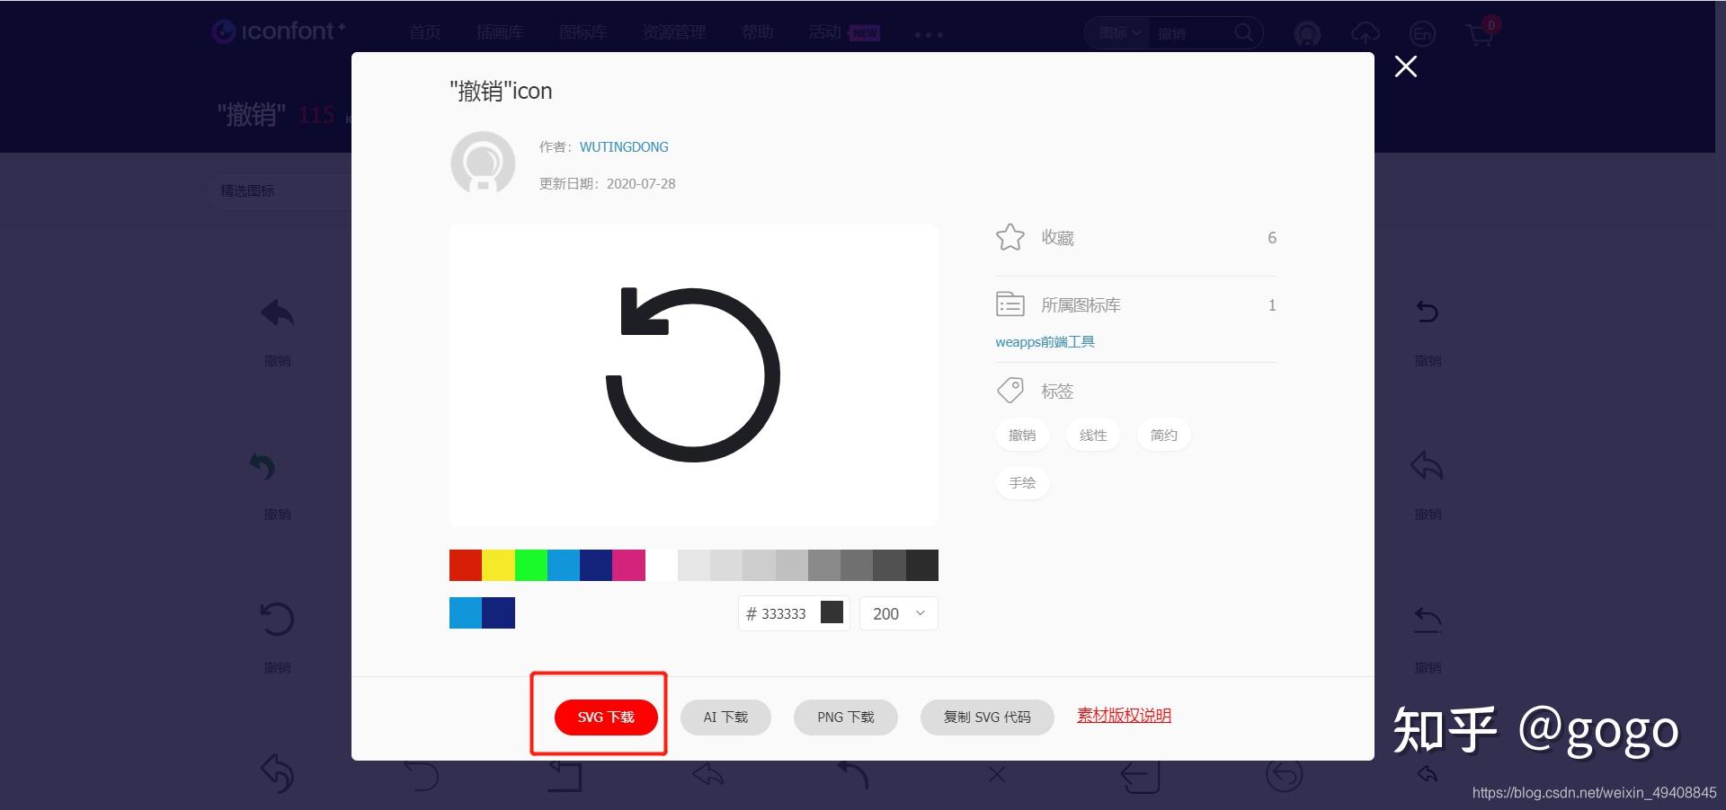This screenshot has width=1726, height=810.
Task: Select the 手绘 tag
Action: pos(1022,482)
